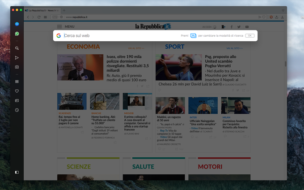Viewport: 304px width, 190px height.
Task: Open Il primo colloquio article
Action: click(x=137, y=123)
